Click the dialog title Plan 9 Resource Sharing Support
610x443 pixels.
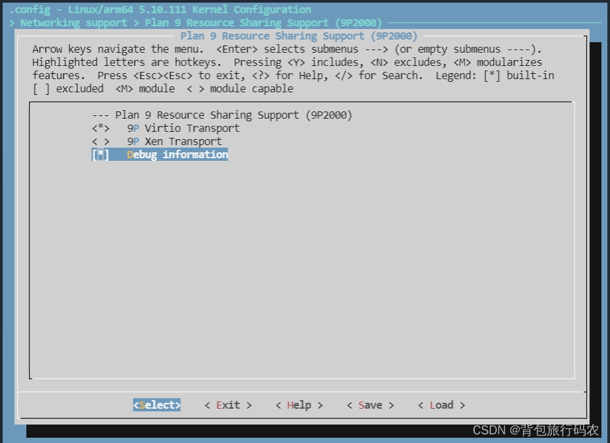pyautogui.click(x=299, y=36)
